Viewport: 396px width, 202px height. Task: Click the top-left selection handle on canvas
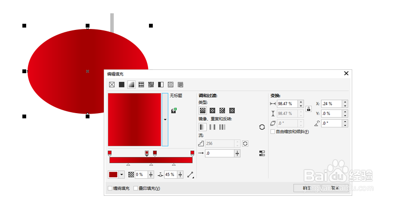(24, 26)
